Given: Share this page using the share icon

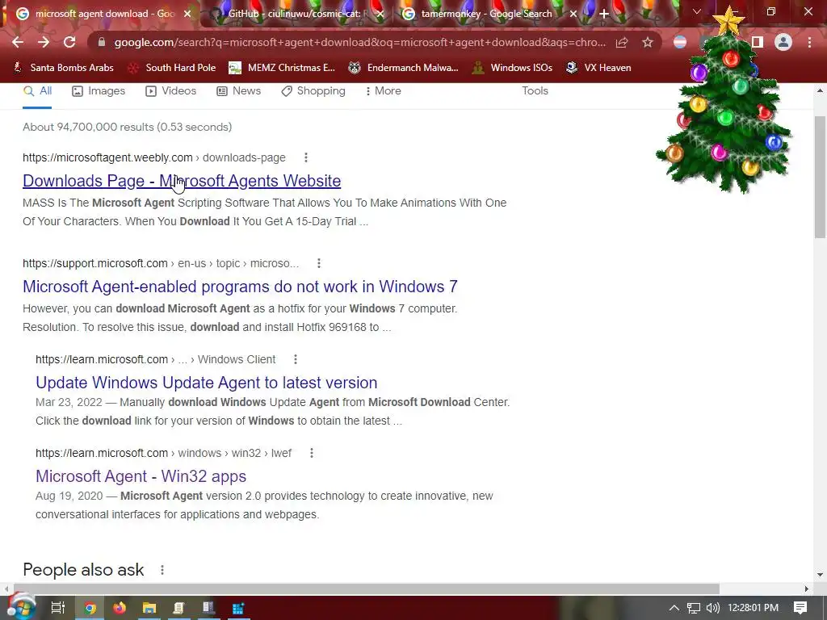Looking at the screenshot, I should (x=622, y=42).
